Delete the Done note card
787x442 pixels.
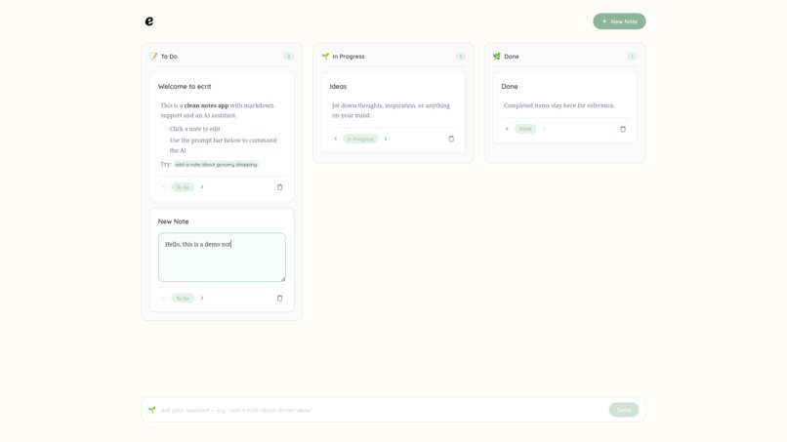(x=622, y=129)
